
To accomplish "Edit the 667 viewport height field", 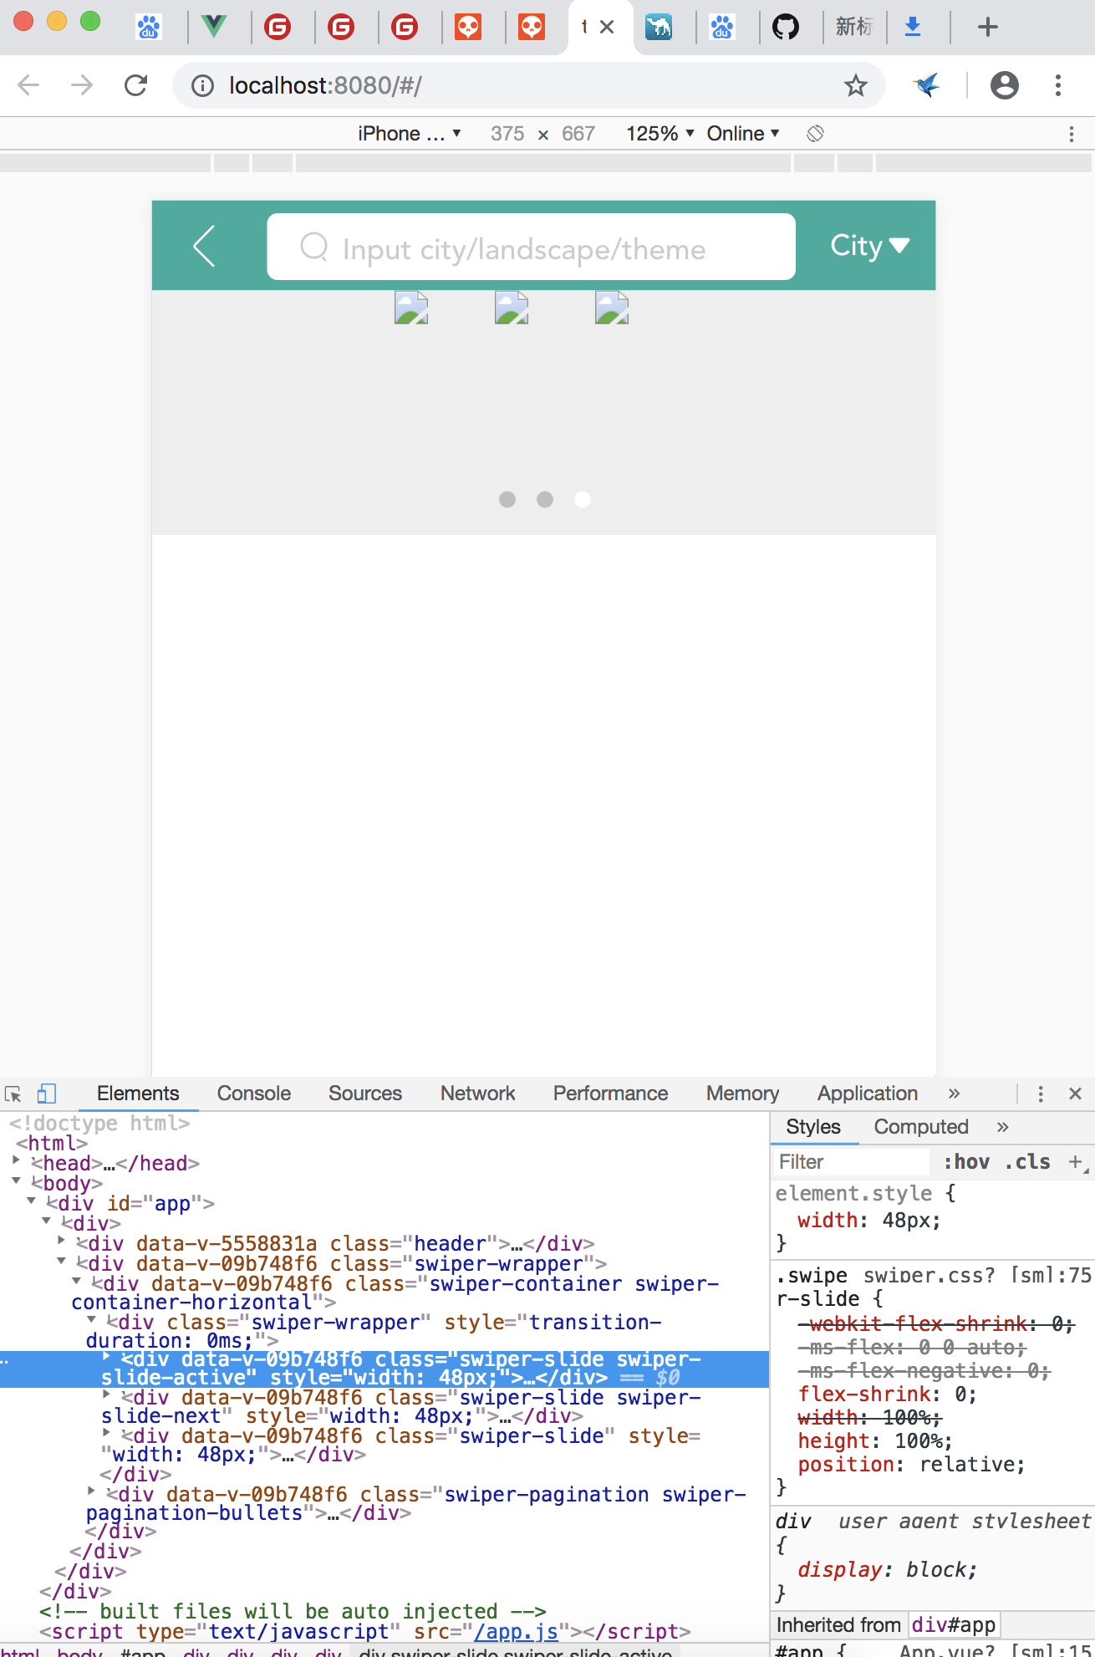I will coord(578,134).
